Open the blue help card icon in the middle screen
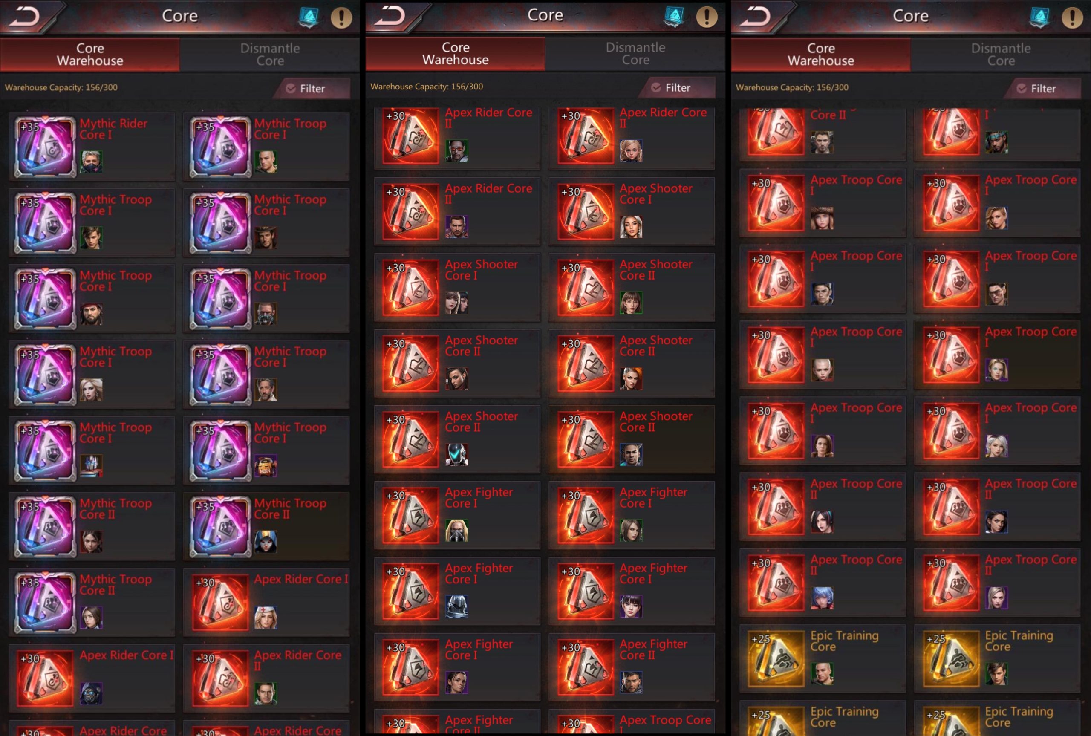Screen dimensions: 1091x736 [x=674, y=17]
